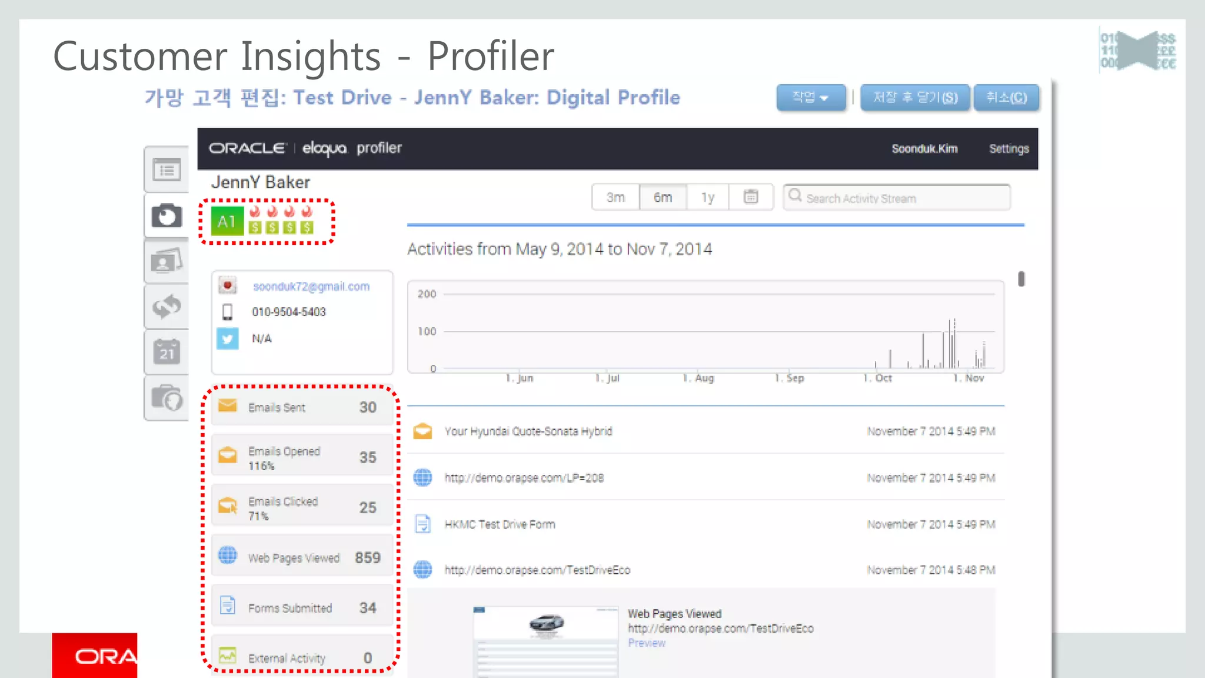Click the Forms Submitted document icon

[228, 605]
